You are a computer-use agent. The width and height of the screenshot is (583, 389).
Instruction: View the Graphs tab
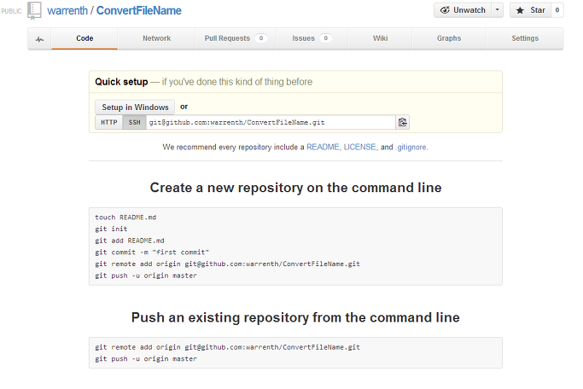pyautogui.click(x=449, y=38)
